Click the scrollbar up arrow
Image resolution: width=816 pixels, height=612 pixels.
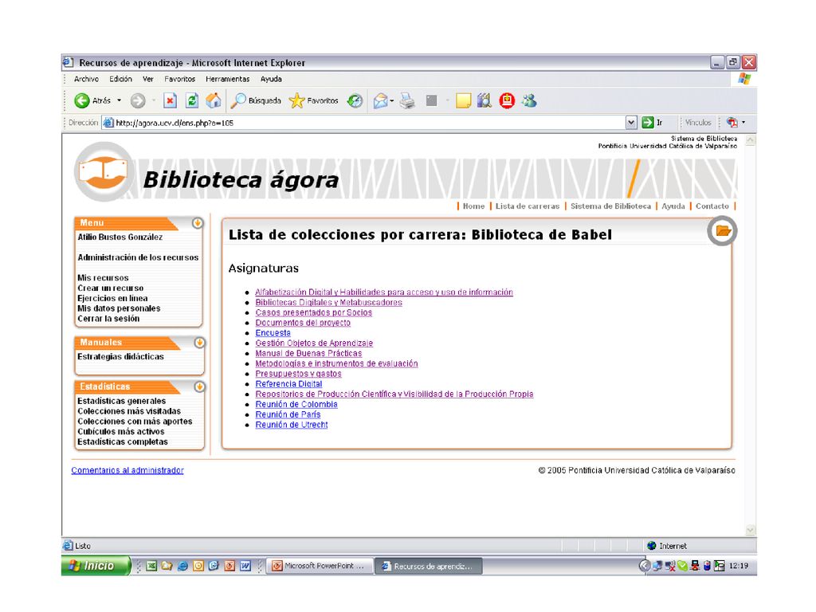coord(751,140)
